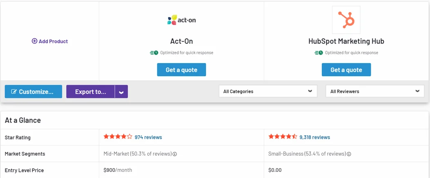Click HubSpot quick response clock icon
The width and height of the screenshot is (430, 178).
pos(319,53)
